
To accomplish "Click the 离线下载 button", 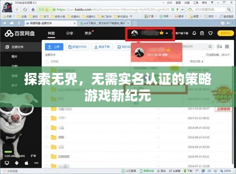I will (x=102, y=47).
